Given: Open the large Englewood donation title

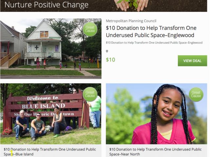Looking at the screenshot, I should 151,32.
